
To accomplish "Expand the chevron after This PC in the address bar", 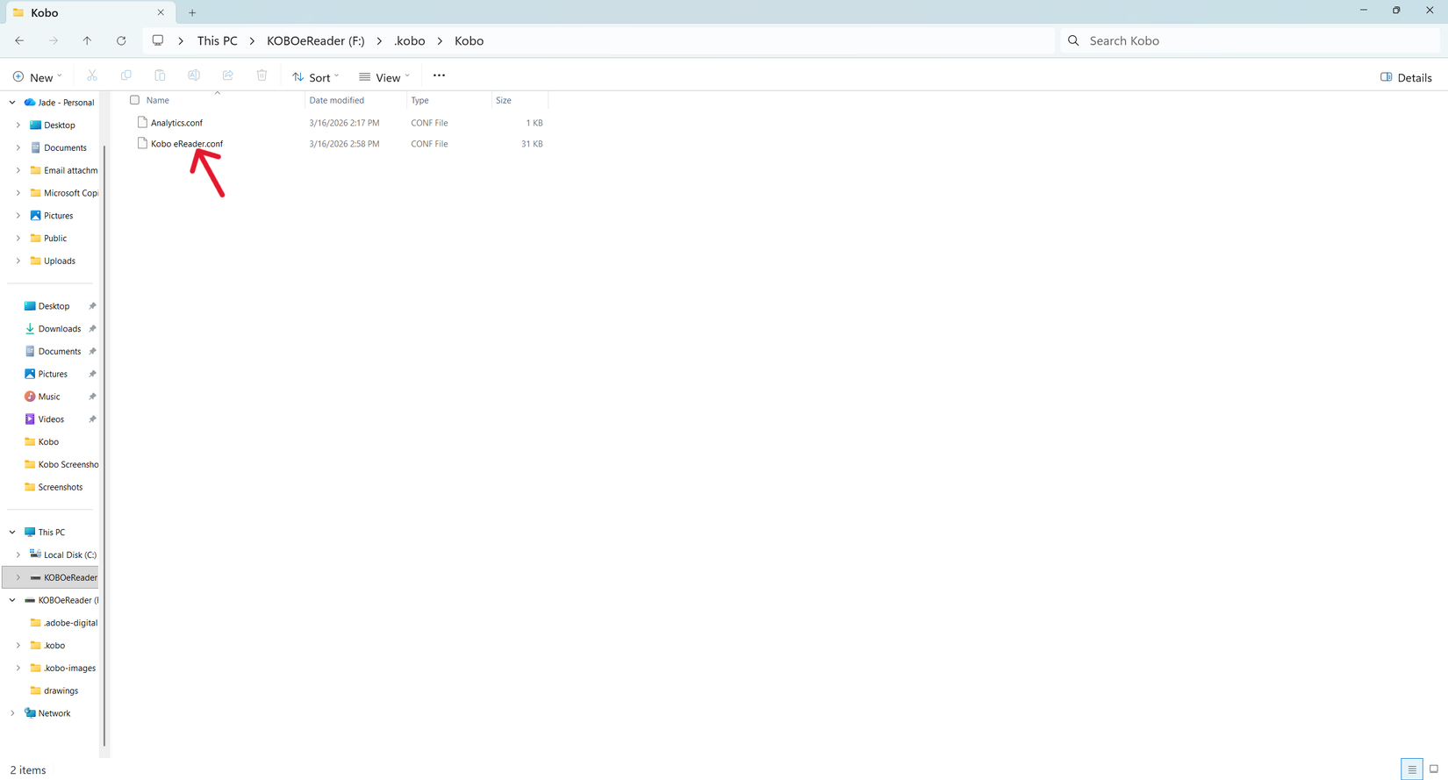I will pyautogui.click(x=252, y=41).
